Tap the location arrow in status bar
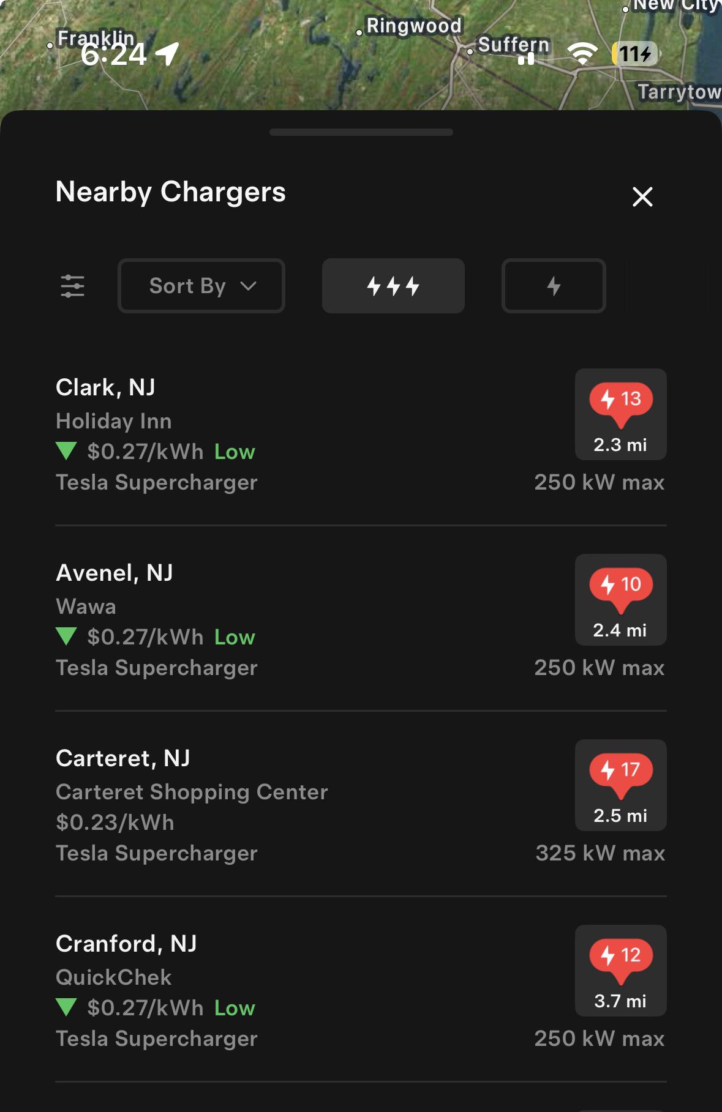Screen dimensions: 722x1112 167,54
